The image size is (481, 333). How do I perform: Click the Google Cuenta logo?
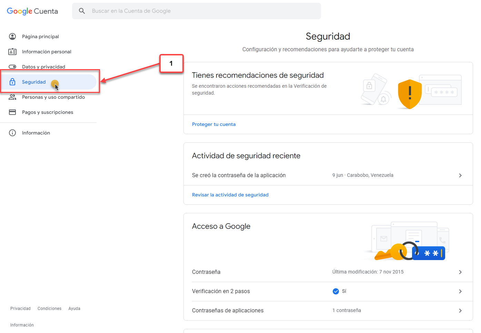(32, 11)
